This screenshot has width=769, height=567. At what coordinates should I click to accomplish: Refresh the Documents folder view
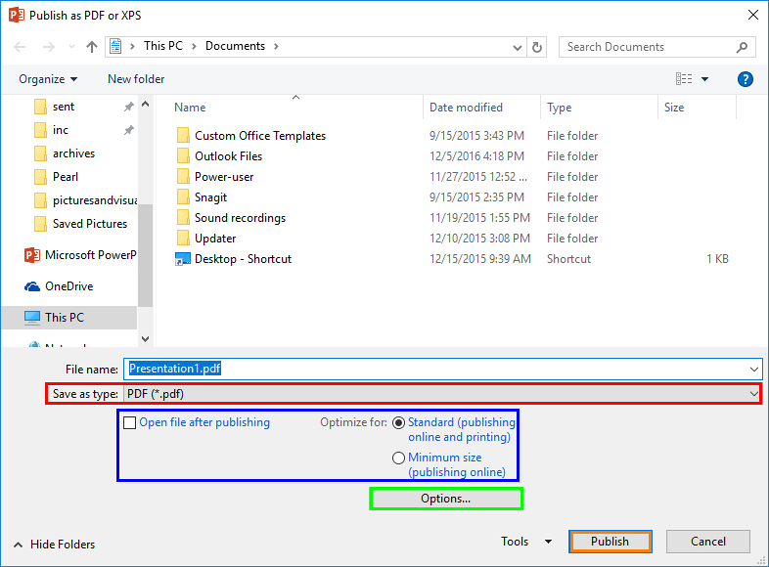click(537, 47)
